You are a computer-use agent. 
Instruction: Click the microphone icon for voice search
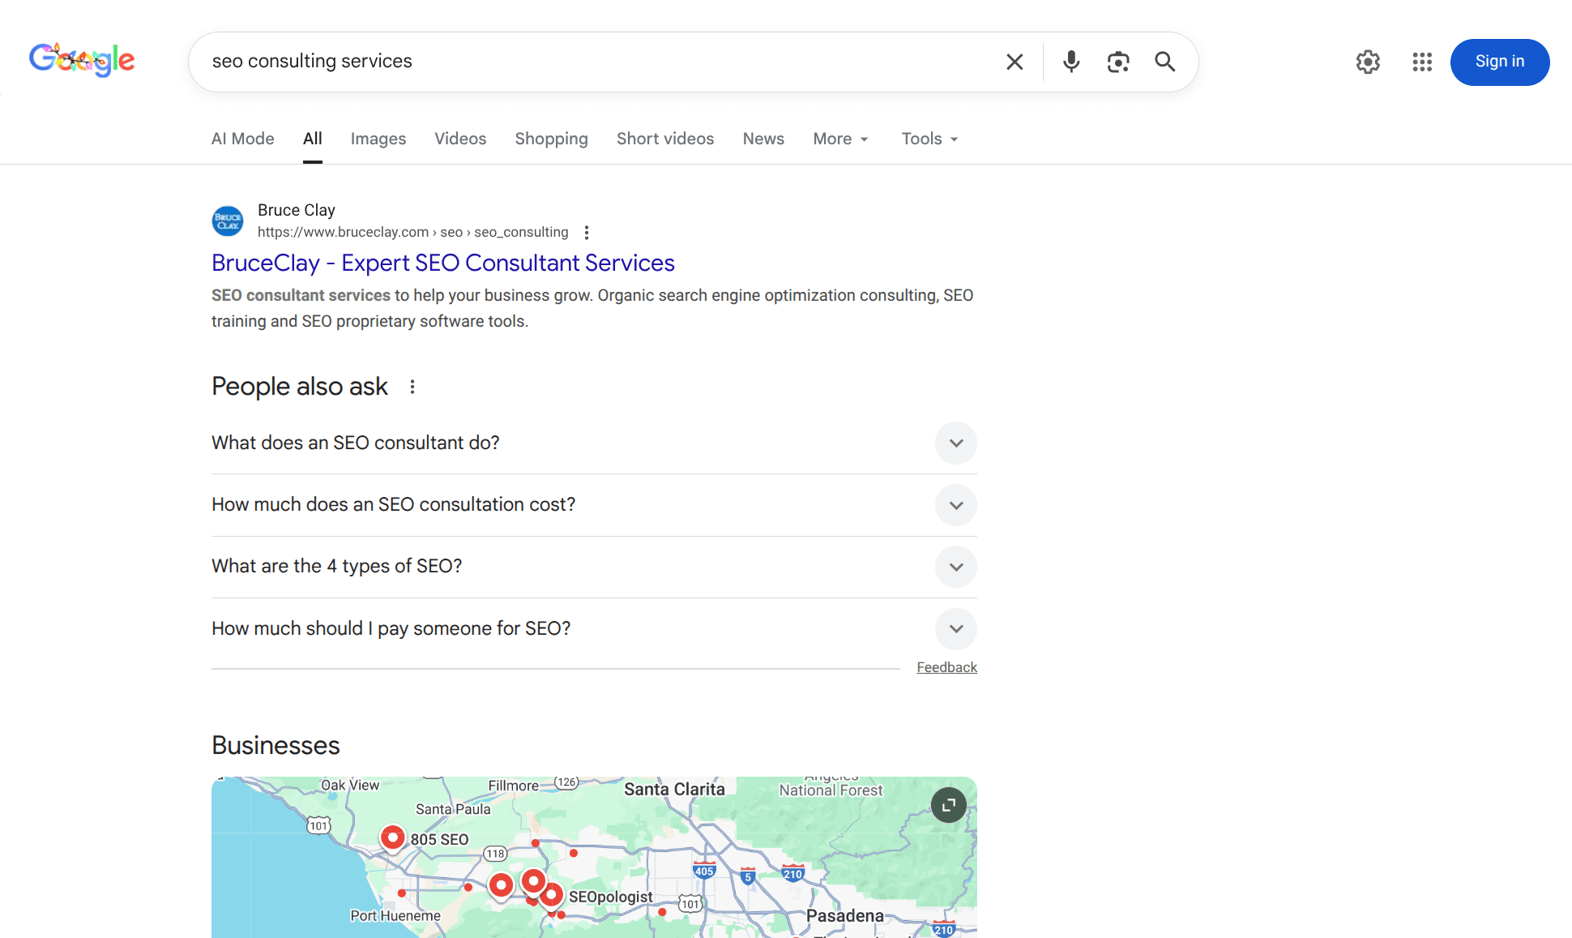[x=1070, y=62]
